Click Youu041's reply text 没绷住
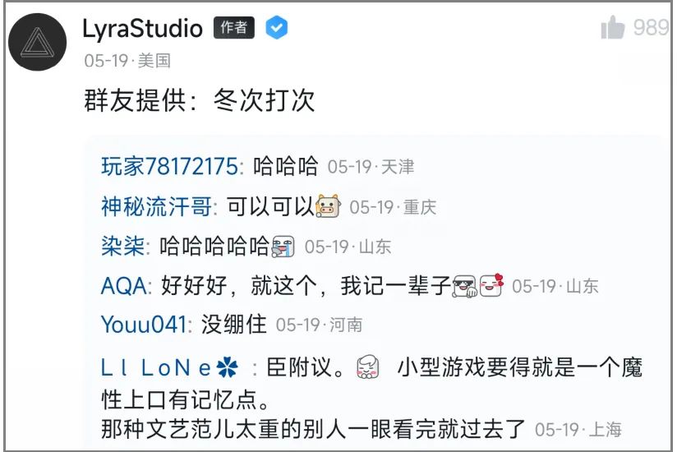This screenshot has width=677, height=452. pos(233,325)
